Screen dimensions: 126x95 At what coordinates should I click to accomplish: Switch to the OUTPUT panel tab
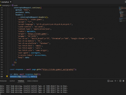tap(12, 81)
